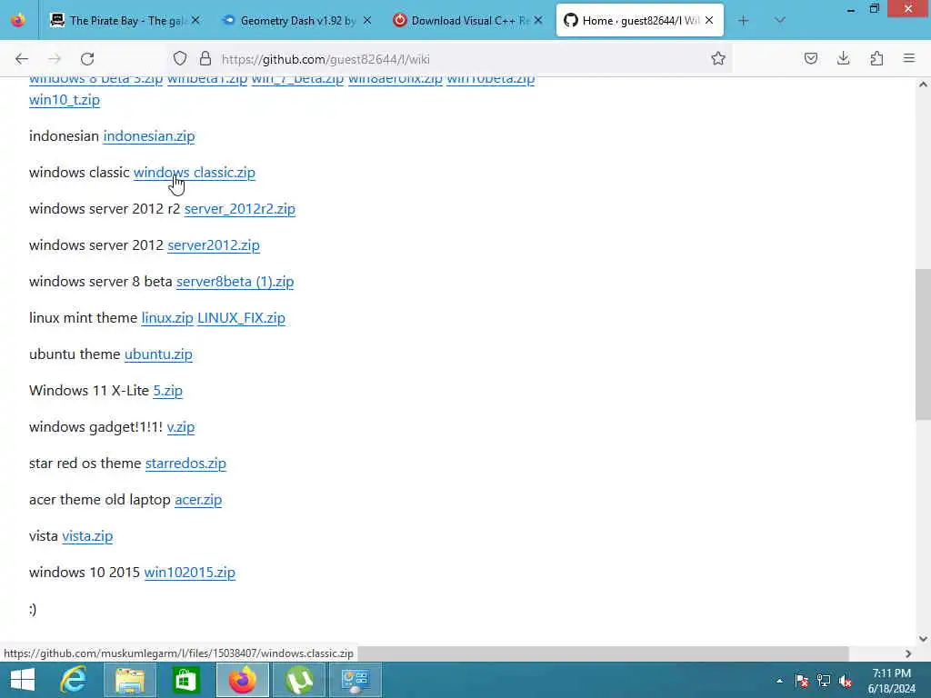
Task: Open File Explorer from taskbar
Action: pyautogui.click(x=130, y=680)
